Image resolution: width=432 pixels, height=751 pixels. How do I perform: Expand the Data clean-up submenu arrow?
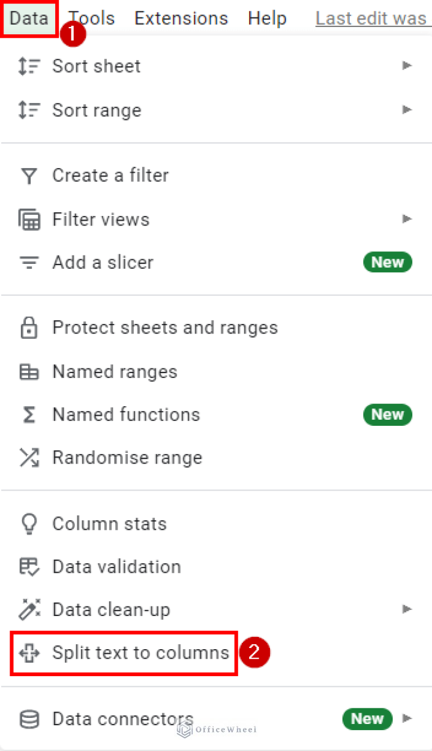407,609
